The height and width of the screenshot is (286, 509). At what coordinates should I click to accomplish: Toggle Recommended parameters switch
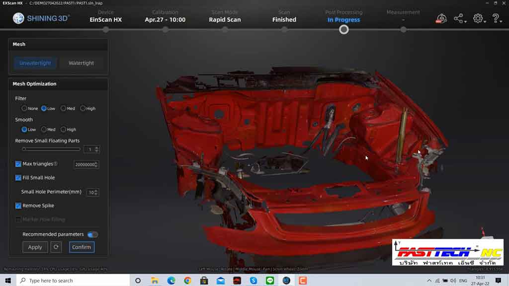92,234
